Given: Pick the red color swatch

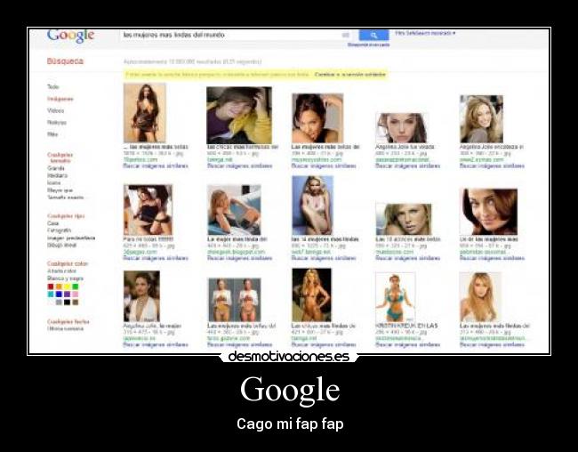Looking at the screenshot, I should [x=51, y=287].
